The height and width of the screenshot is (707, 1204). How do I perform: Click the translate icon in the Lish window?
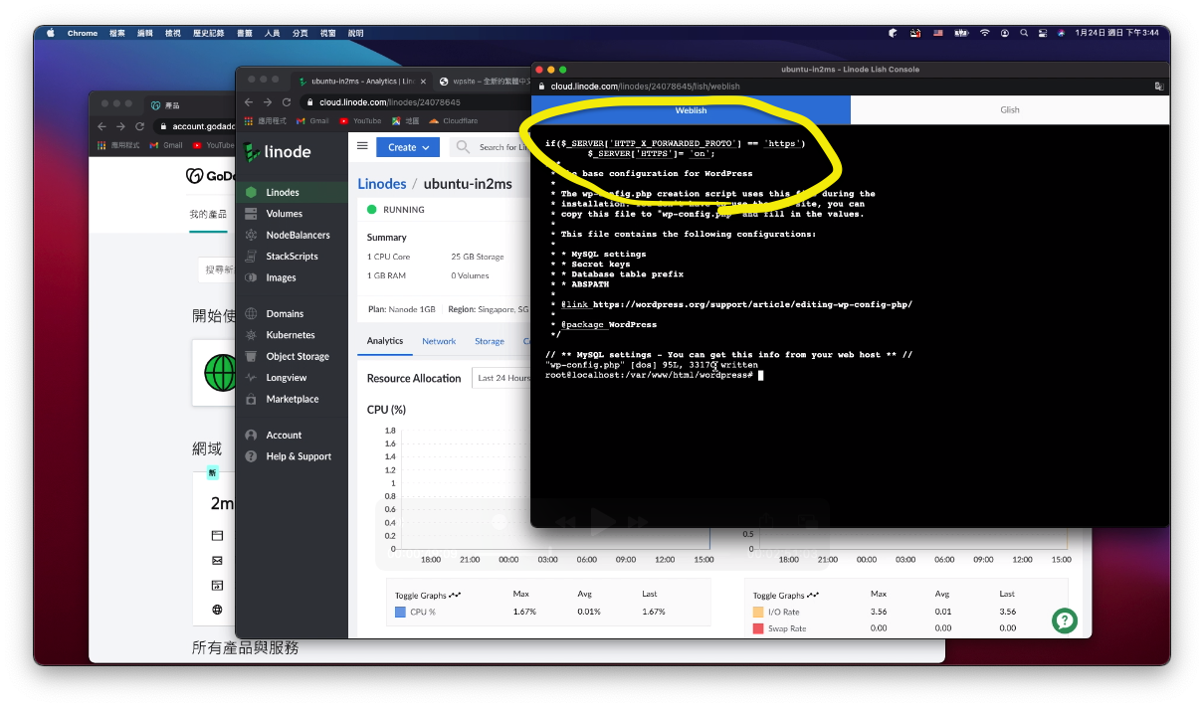point(1158,87)
